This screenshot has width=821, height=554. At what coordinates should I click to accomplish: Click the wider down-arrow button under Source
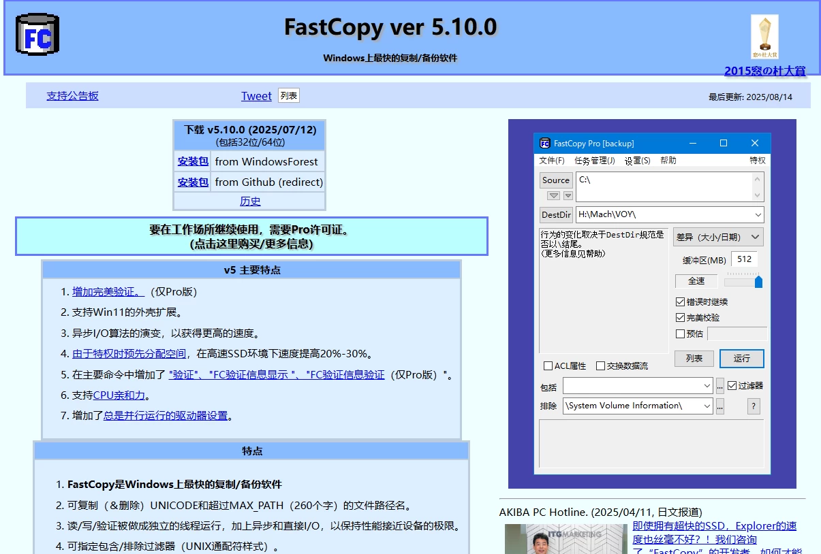[x=554, y=195]
